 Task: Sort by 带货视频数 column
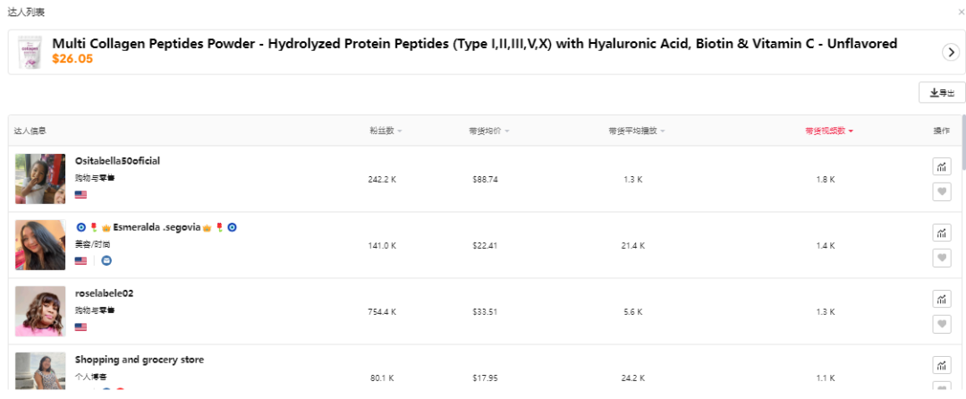[x=828, y=131]
